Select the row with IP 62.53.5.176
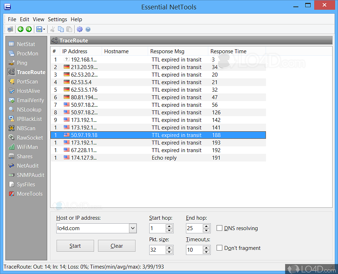The height and width of the screenshot is (274, 338). click(158, 90)
